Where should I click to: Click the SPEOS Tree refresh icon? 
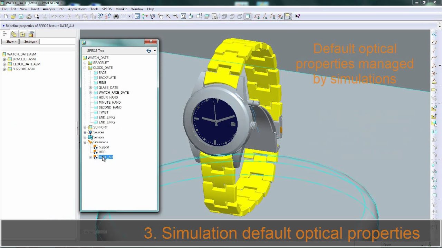point(149,51)
